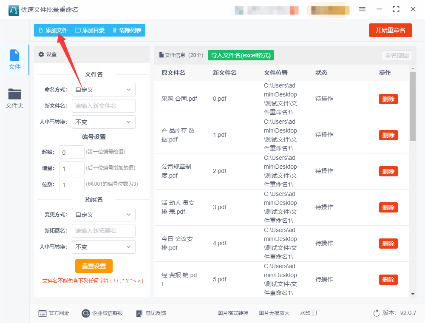Viewport: 425px width, 323px height.
Task: Click the 意见反馈 feedback icon
Action: [139, 313]
